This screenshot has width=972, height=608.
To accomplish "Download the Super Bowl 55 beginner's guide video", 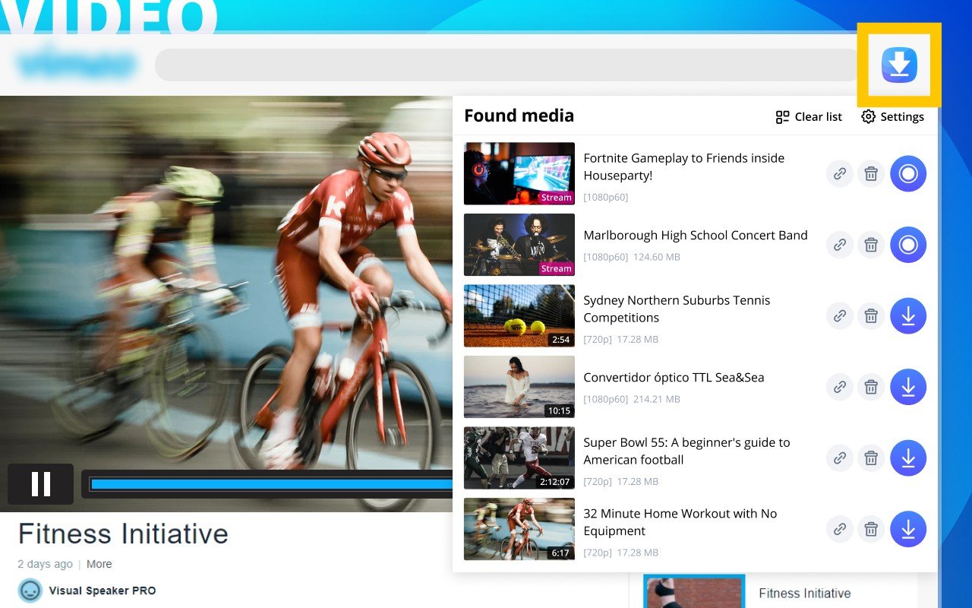I will click(908, 458).
